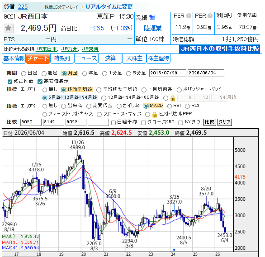Click the blue triangle marker near 24

(x=174, y=250)
